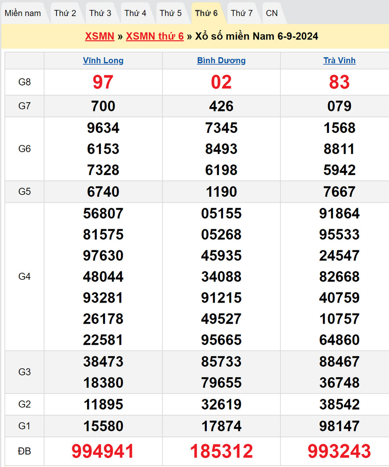Open the XSMN thứ 6 breadcrumb link
The height and width of the screenshot is (467, 389).
[155, 36]
